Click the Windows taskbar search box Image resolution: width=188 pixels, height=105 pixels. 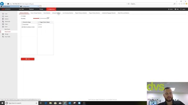click(21, 103)
